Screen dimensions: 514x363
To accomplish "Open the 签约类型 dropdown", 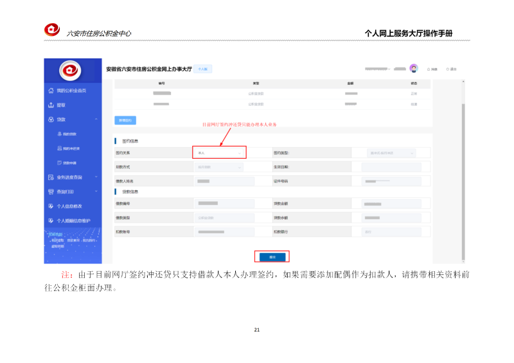I will pos(391,153).
